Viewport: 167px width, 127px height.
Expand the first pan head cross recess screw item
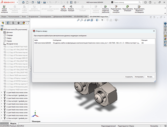pyautogui.click(x=2, y=92)
